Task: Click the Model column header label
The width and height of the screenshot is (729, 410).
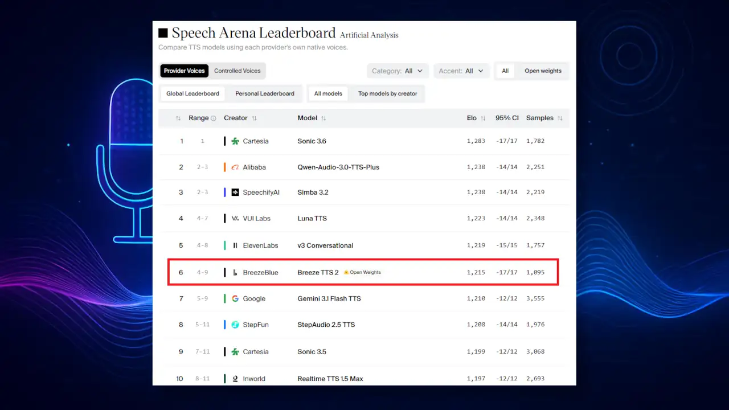Action: click(308, 118)
